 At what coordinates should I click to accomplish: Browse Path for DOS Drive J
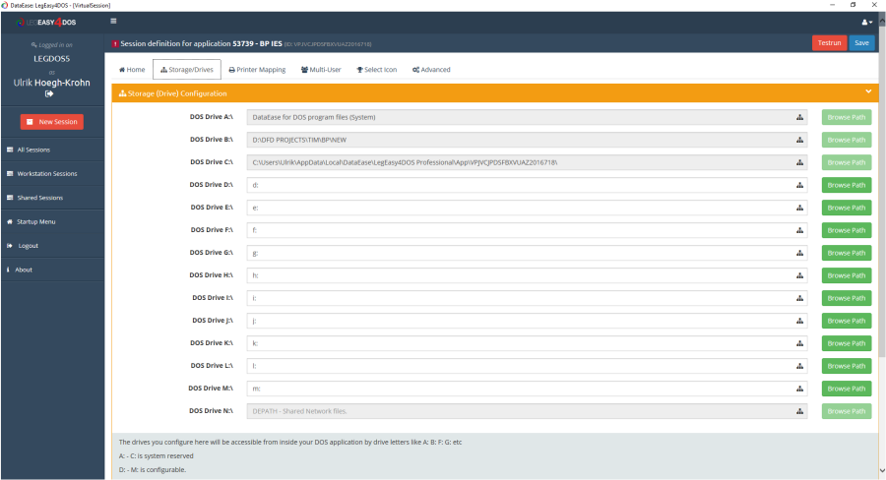pos(847,321)
